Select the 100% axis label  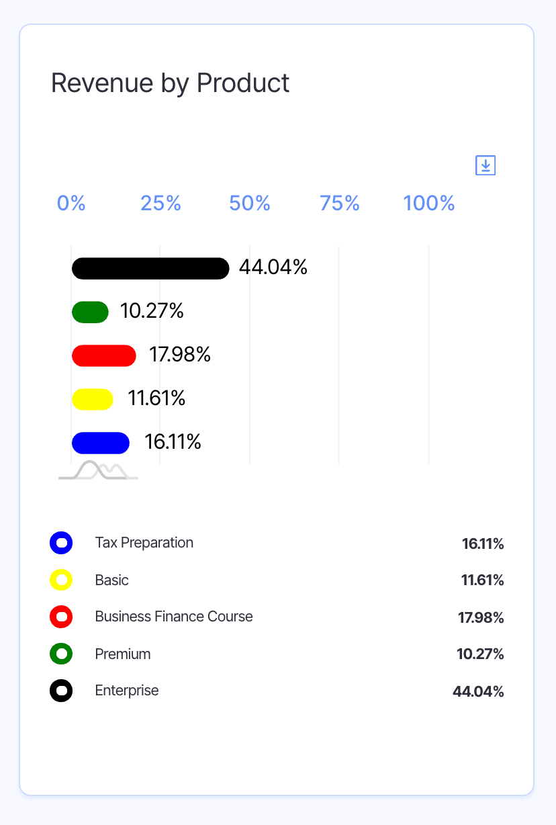click(x=428, y=203)
